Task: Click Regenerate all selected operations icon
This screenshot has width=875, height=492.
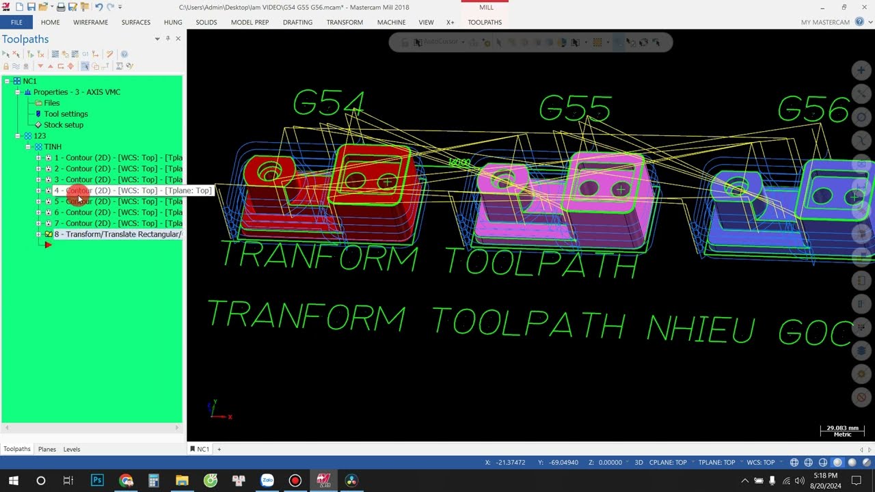Action: click(x=30, y=54)
